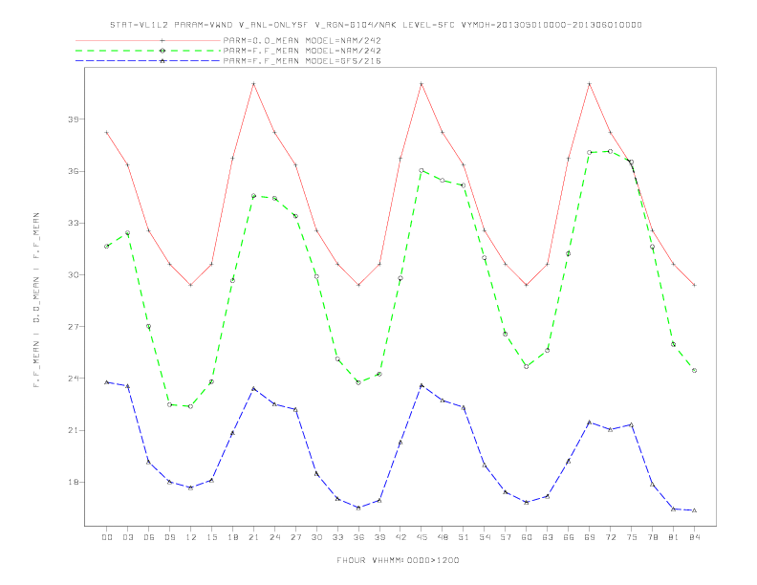Click x-axis forecast hour label 09

point(170,537)
